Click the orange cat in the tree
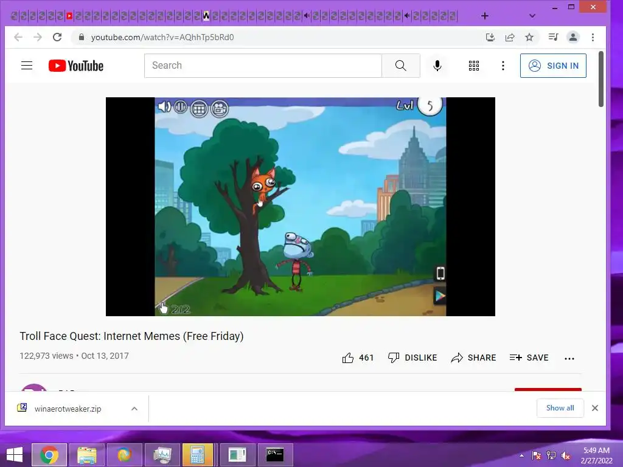This screenshot has height=467, width=623. pyautogui.click(x=263, y=185)
